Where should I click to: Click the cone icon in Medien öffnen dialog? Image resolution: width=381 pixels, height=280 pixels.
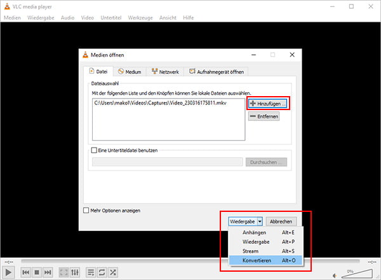[85, 55]
